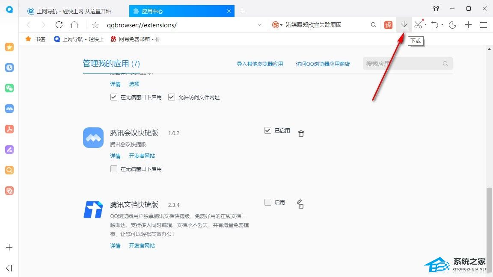Click the translate page icon
The height and width of the screenshot is (277, 493).
pos(388,25)
